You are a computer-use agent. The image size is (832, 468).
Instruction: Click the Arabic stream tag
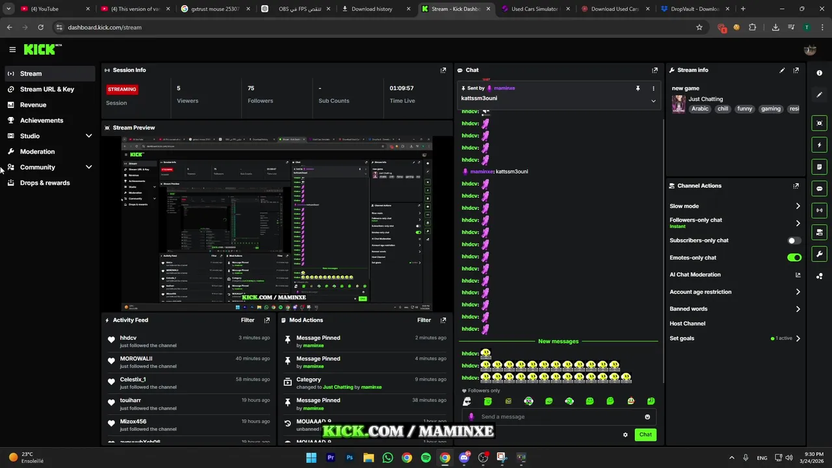coord(700,109)
